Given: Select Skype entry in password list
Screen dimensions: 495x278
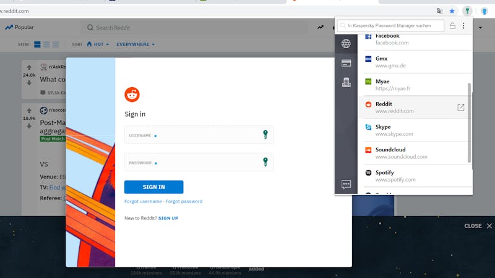Looking at the screenshot, I should click(415, 130).
